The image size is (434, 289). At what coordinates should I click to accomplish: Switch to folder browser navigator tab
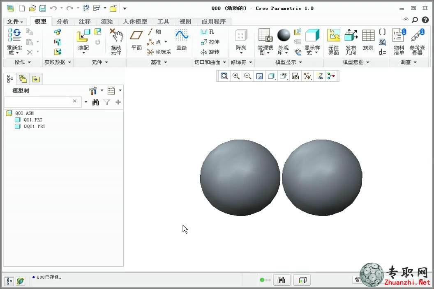23,79
